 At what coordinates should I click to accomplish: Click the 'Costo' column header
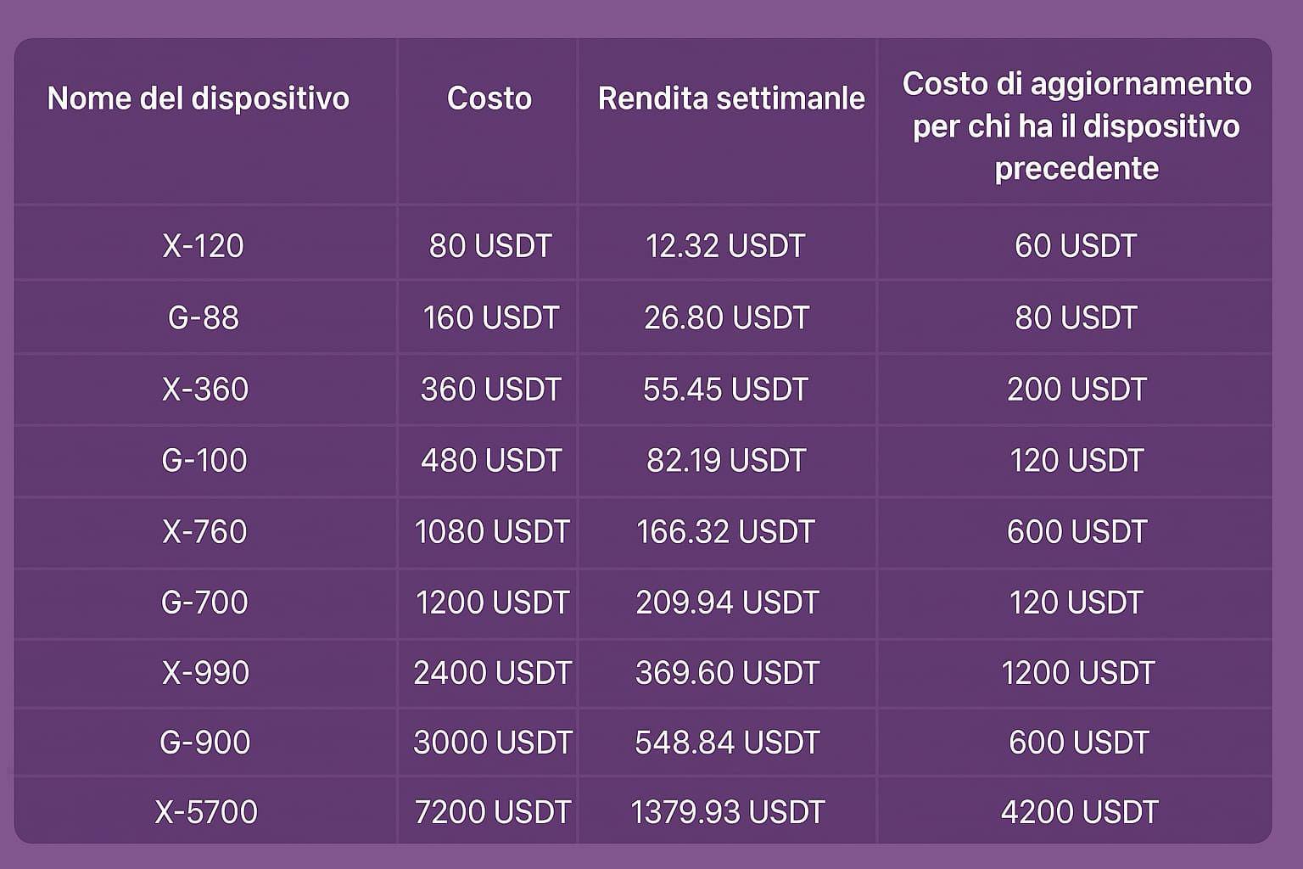[x=489, y=98]
